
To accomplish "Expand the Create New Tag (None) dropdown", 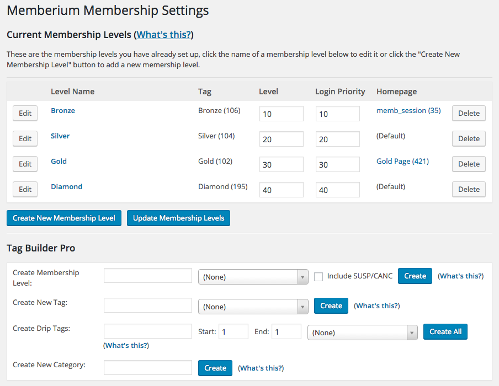I will tap(253, 307).
